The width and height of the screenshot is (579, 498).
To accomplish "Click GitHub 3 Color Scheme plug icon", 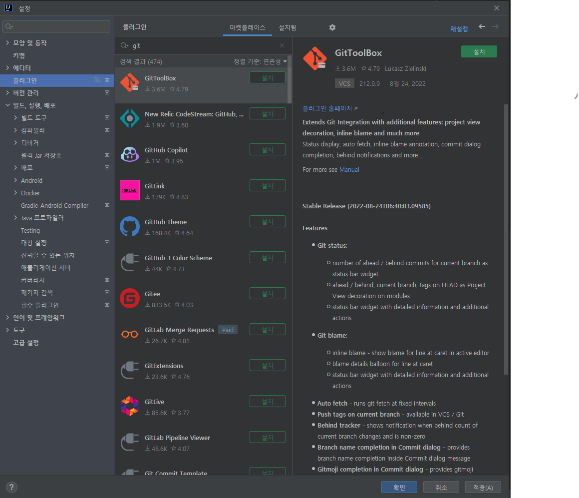I will click(130, 262).
